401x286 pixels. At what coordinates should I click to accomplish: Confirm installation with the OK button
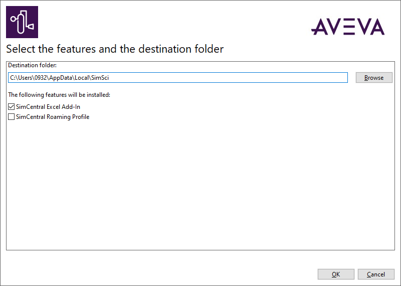tap(336, 274)
